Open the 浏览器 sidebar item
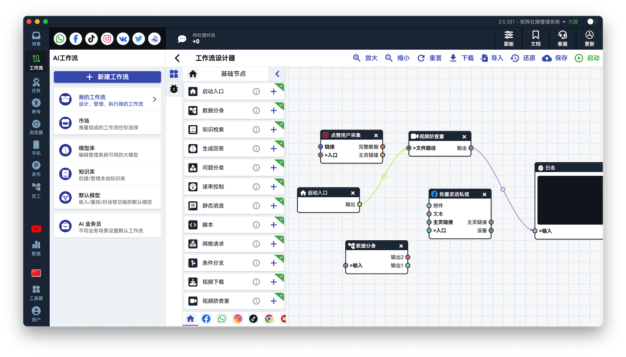The height and width of the screenshot is (357, 626). click(36, 127)
